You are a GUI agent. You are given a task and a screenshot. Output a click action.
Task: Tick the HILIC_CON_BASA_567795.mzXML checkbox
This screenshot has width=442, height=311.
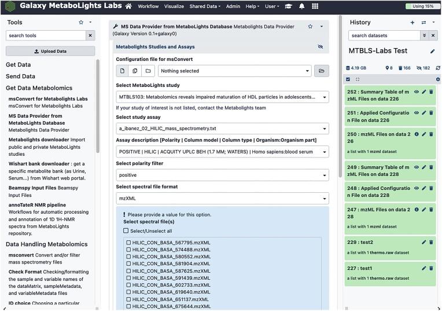[128, 242]
